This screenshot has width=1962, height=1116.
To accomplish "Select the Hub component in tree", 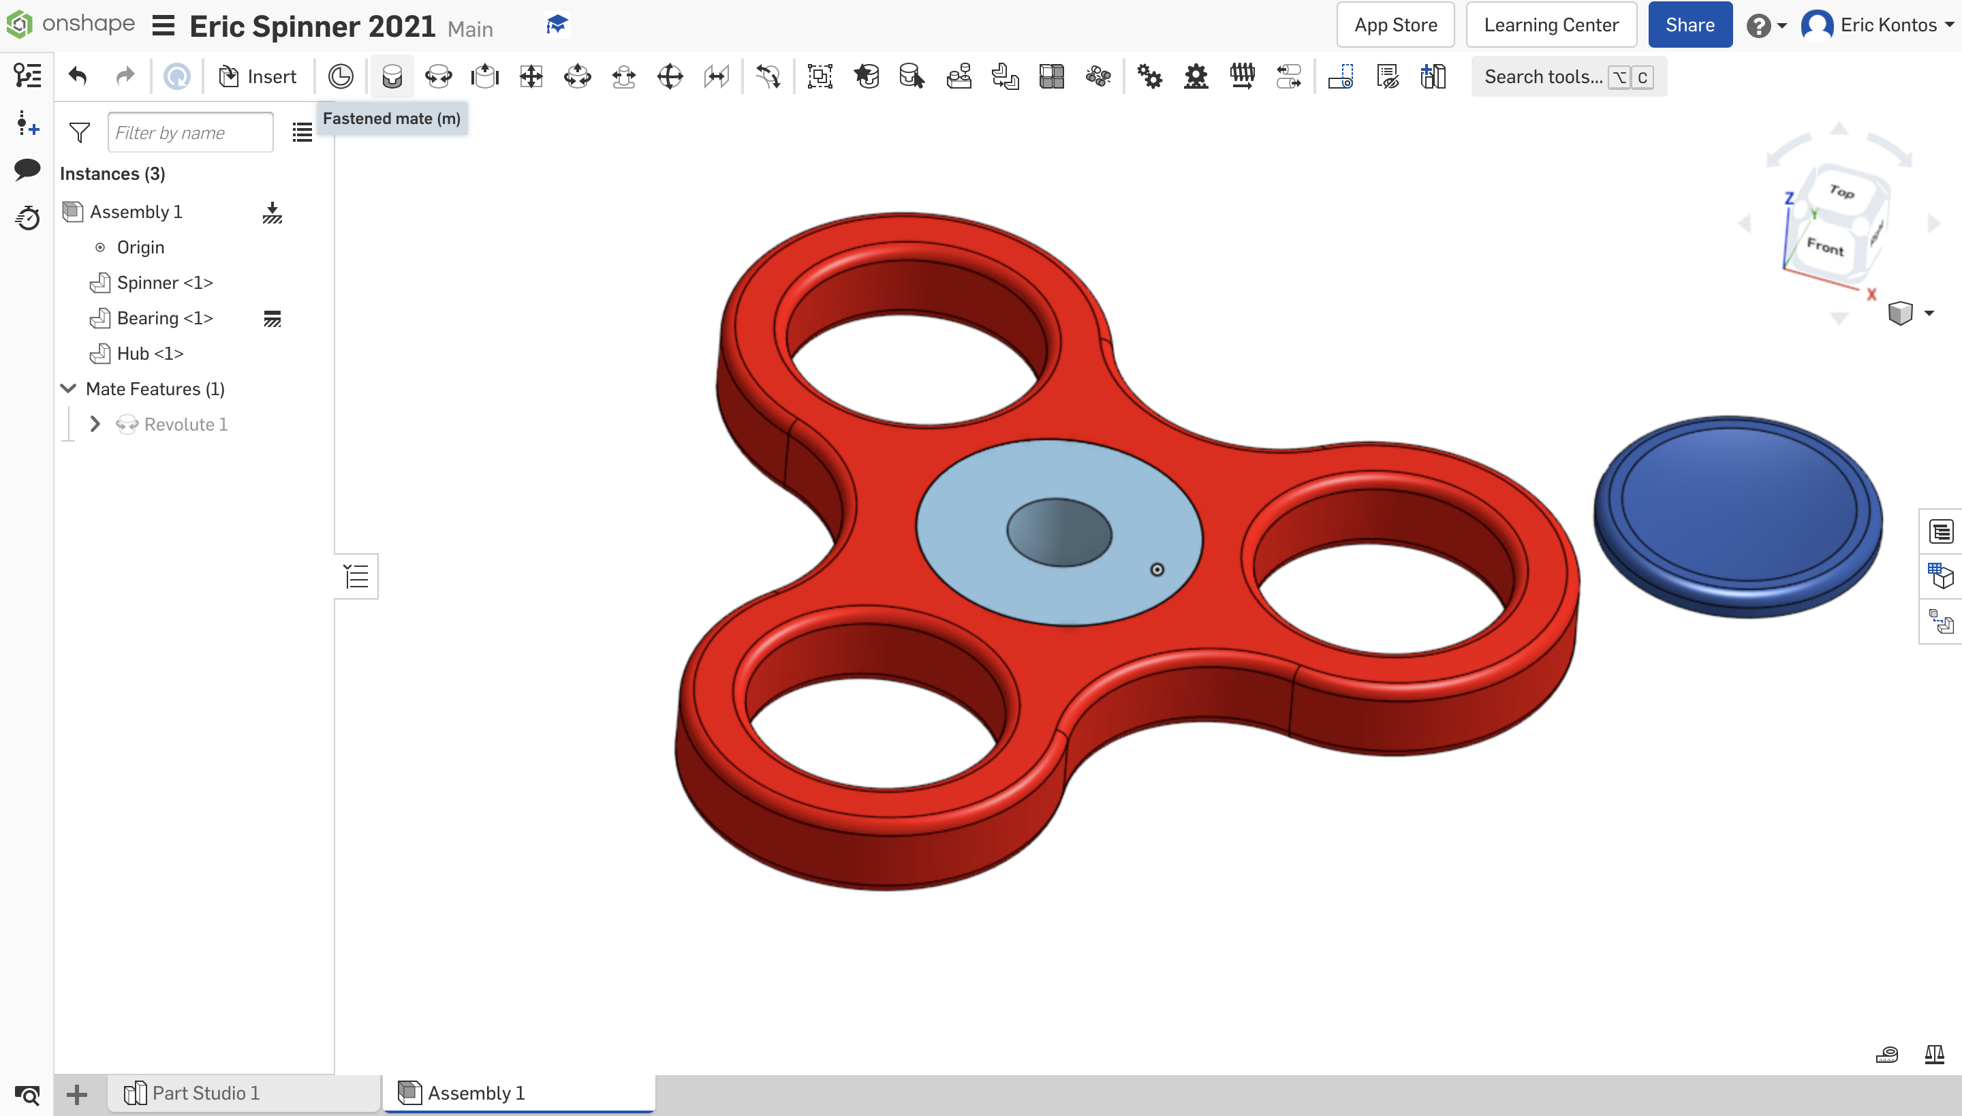I will (x=149, y=353).
